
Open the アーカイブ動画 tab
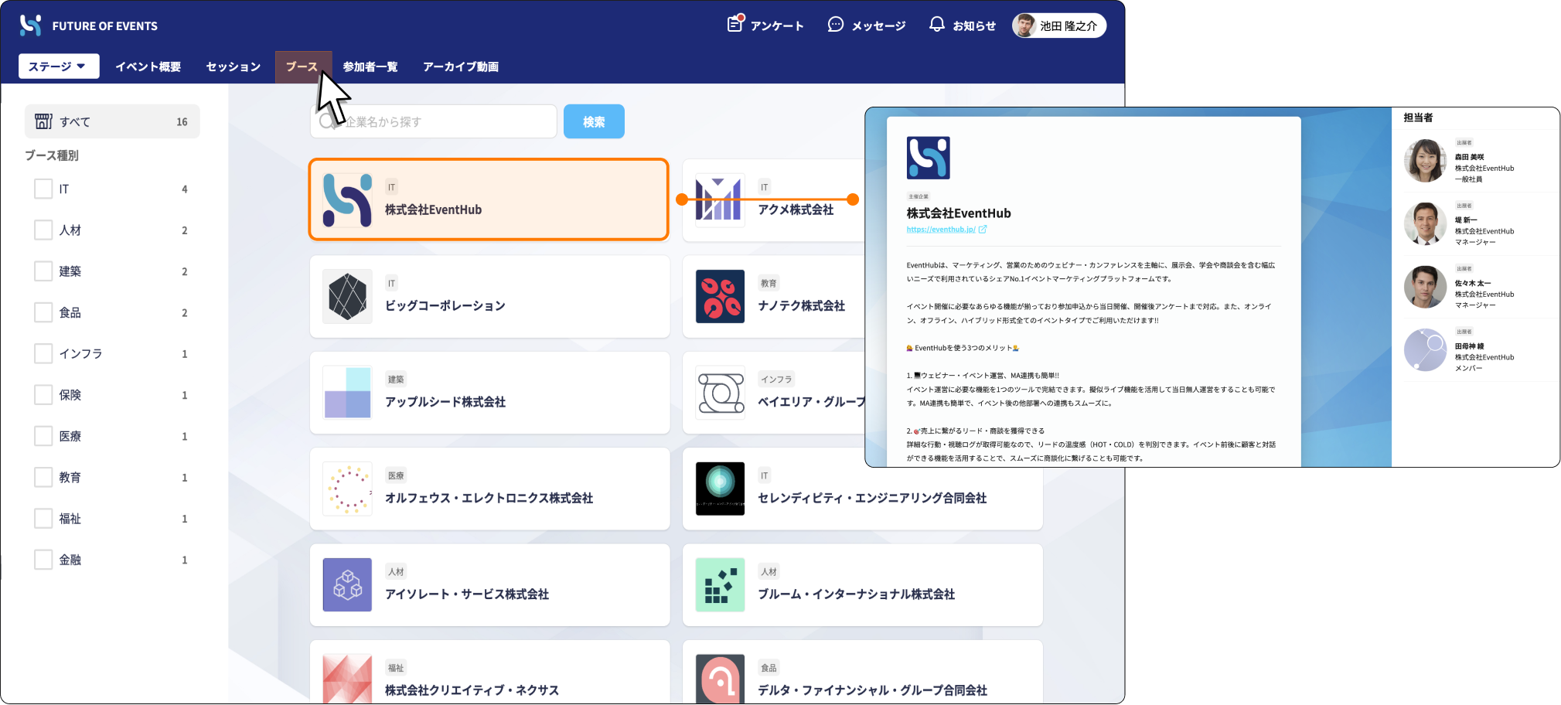[461, 66]
